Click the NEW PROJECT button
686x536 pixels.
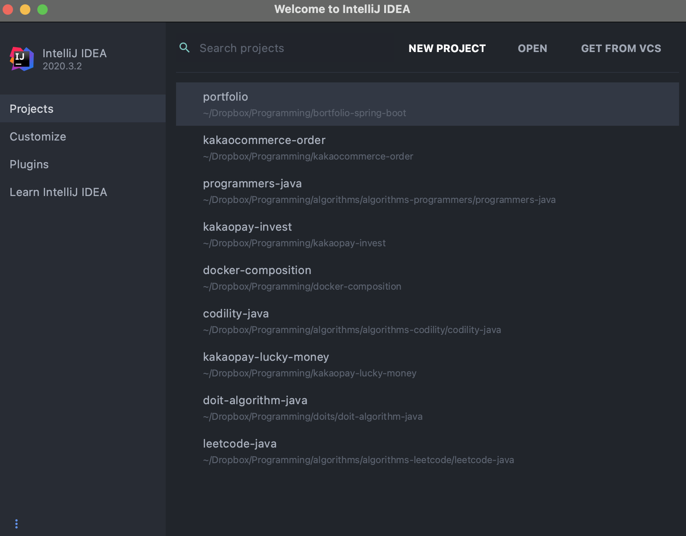point(447,49)
